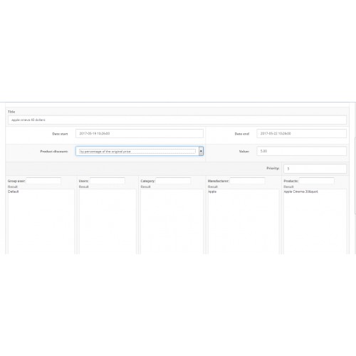
Task: Click the Products search box
Action: click(316, 181)
